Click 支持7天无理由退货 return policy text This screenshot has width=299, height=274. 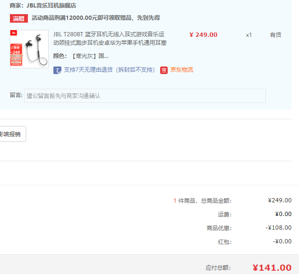point(110,70)
